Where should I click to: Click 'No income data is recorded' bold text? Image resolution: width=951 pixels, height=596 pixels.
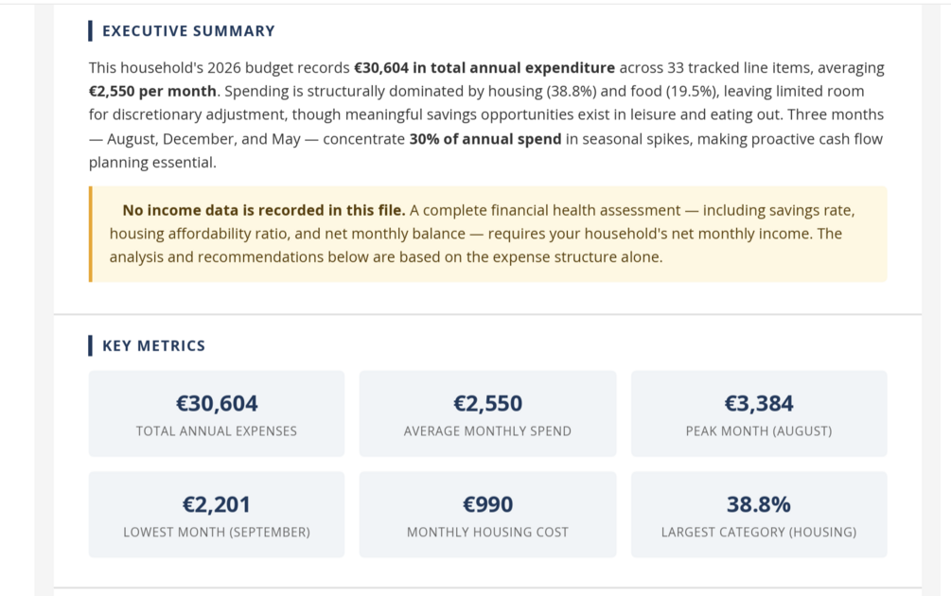pos(264,210)
